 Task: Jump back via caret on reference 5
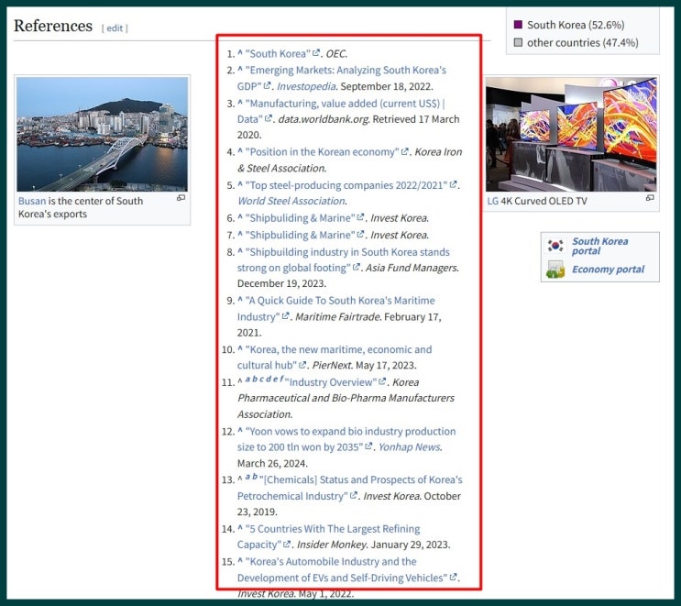(x=240, y=184)
